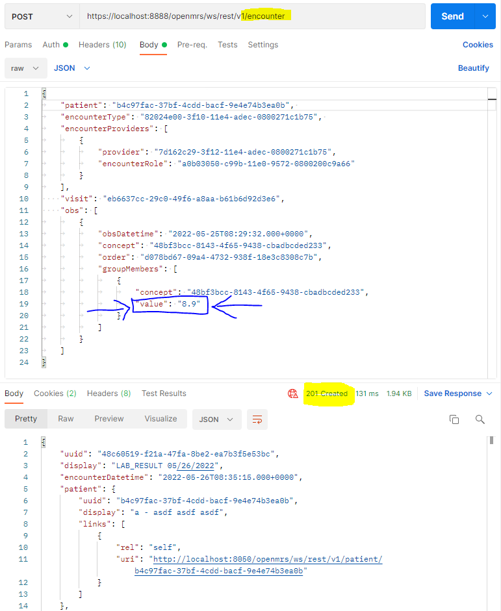The width and height of the screenshot is (501, 611).
Task: Click the "provider" UUID line
Action: click(217, 152)
